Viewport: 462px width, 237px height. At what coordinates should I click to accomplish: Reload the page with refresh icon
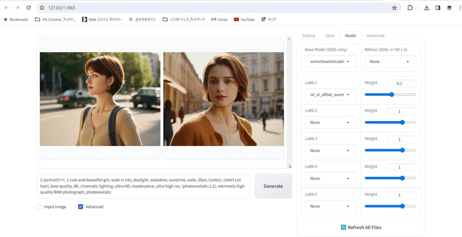[29, 8]
